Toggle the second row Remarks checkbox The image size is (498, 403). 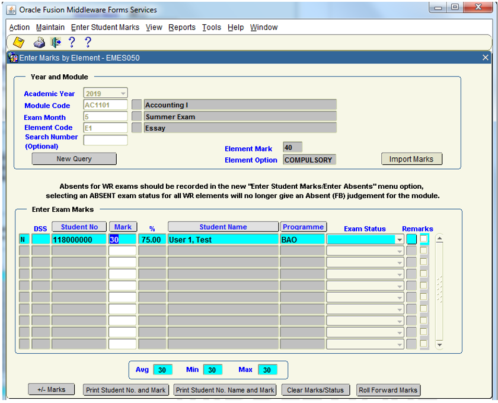coord(424,251)
